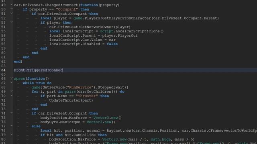
Task: Collapse the spawn function at line 66
Action: pyautogui.click(x=12, y=78)
